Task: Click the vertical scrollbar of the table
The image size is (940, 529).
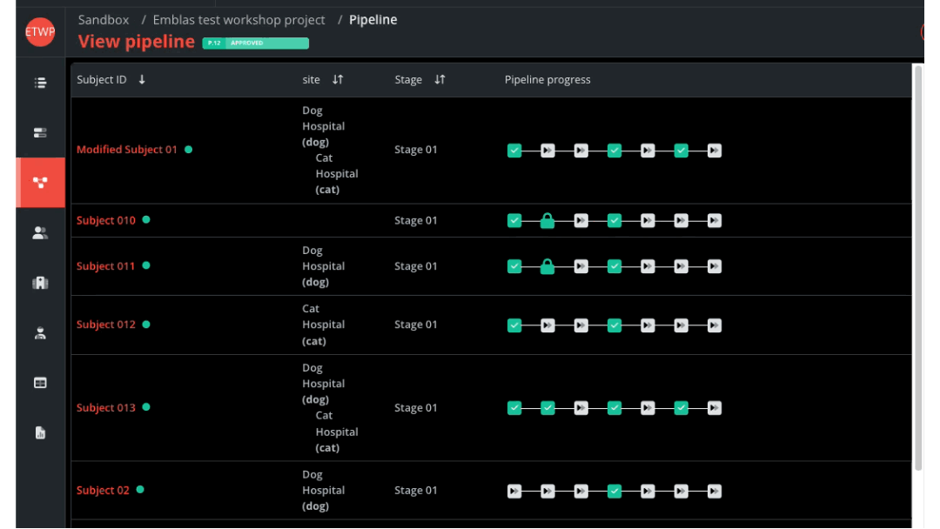Action: (917, 261)
